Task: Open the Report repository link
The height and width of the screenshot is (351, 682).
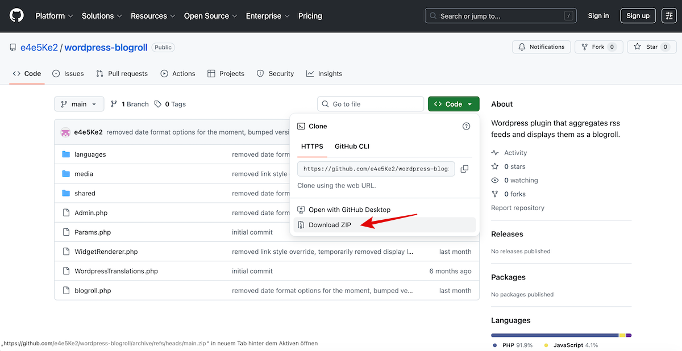Action: [517, 208]
